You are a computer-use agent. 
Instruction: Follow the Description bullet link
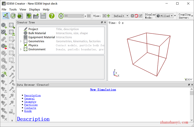point(33,96)
